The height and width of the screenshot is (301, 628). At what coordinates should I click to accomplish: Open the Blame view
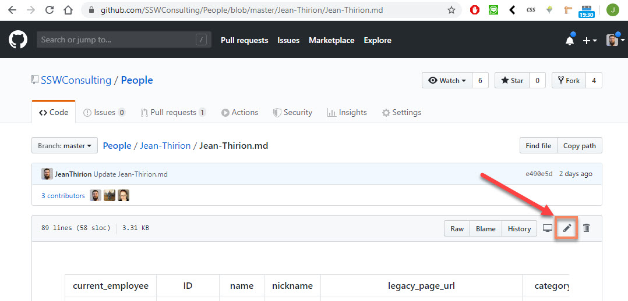pos(486,228)
